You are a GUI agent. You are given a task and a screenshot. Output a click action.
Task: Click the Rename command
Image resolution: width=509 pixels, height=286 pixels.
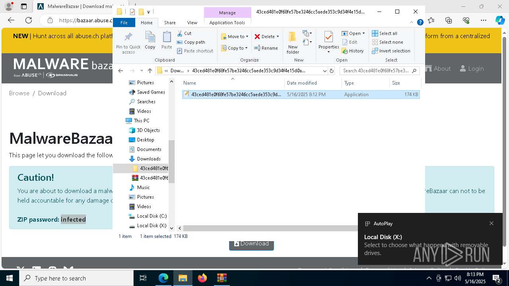[266, 48]
